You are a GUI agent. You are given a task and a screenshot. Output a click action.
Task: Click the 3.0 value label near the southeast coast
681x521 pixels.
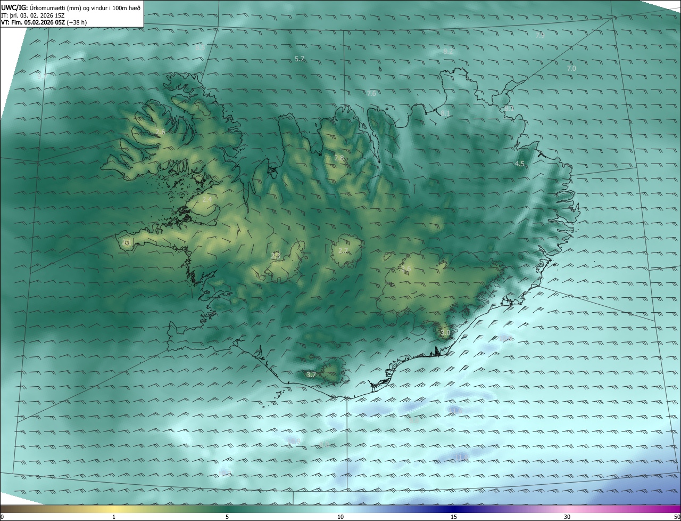click(445, 332)
